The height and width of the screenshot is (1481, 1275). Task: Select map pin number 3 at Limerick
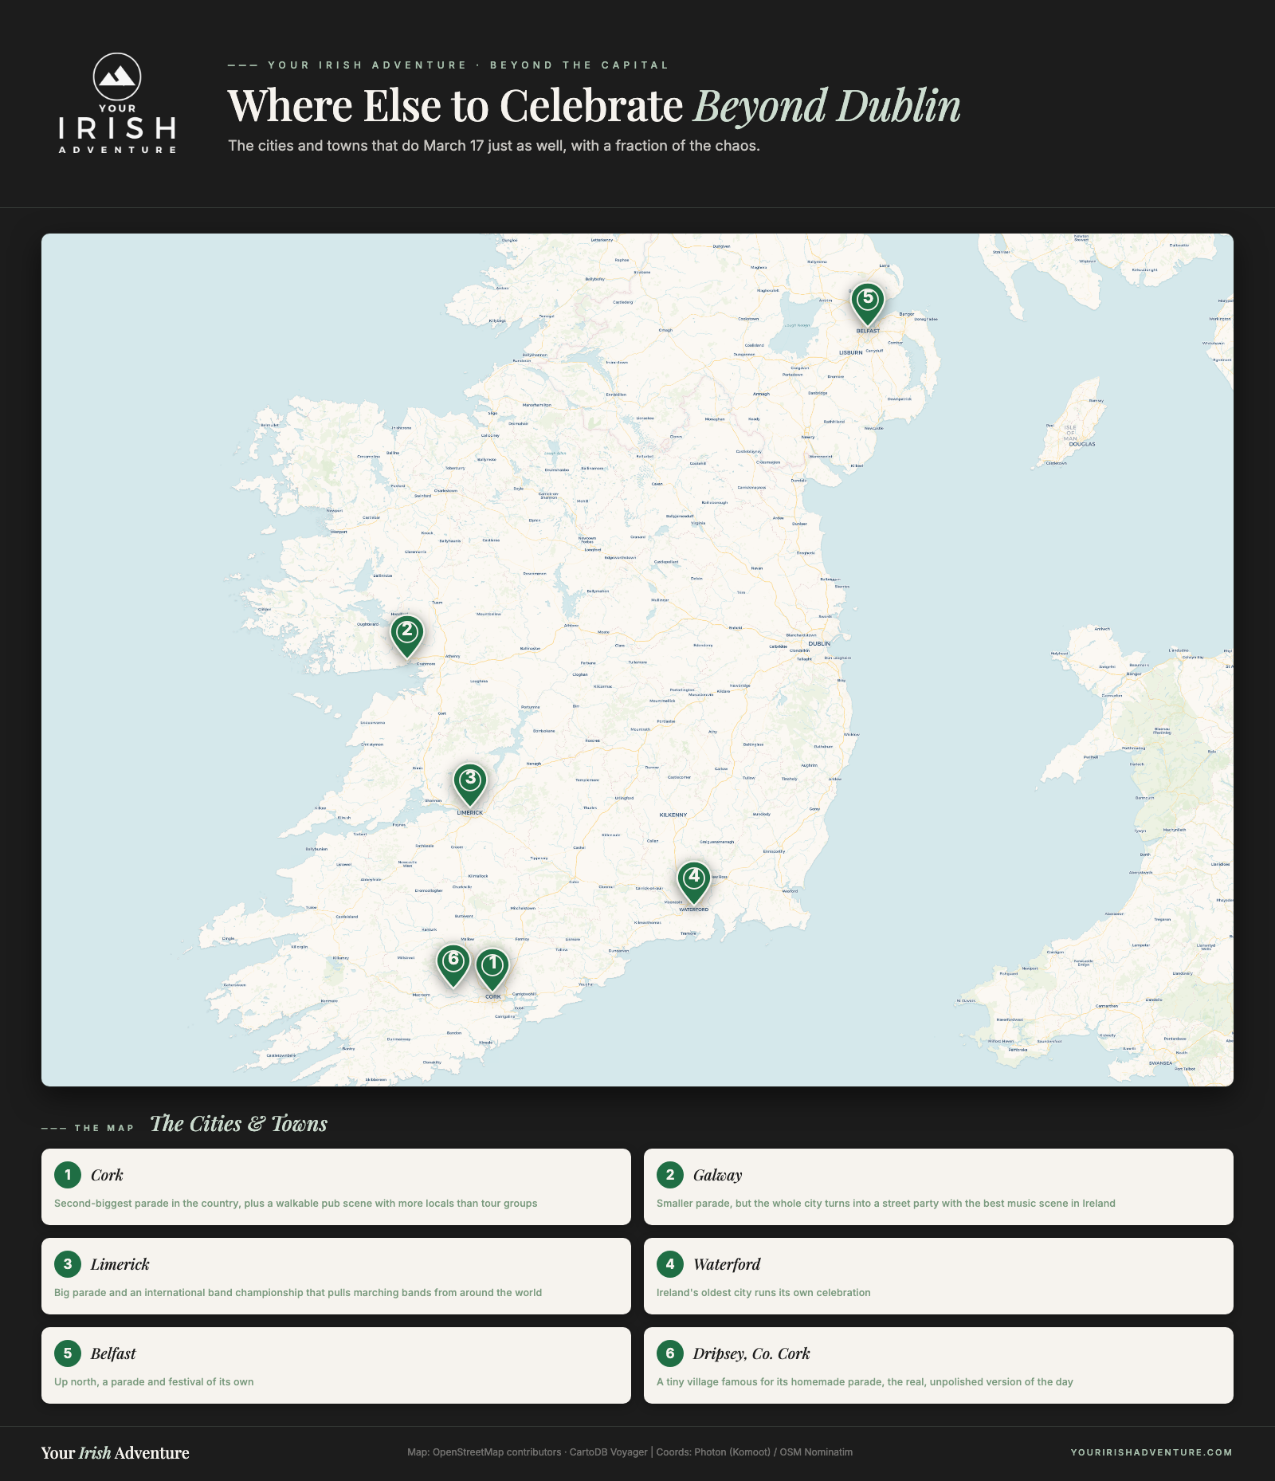pos(470,784)
